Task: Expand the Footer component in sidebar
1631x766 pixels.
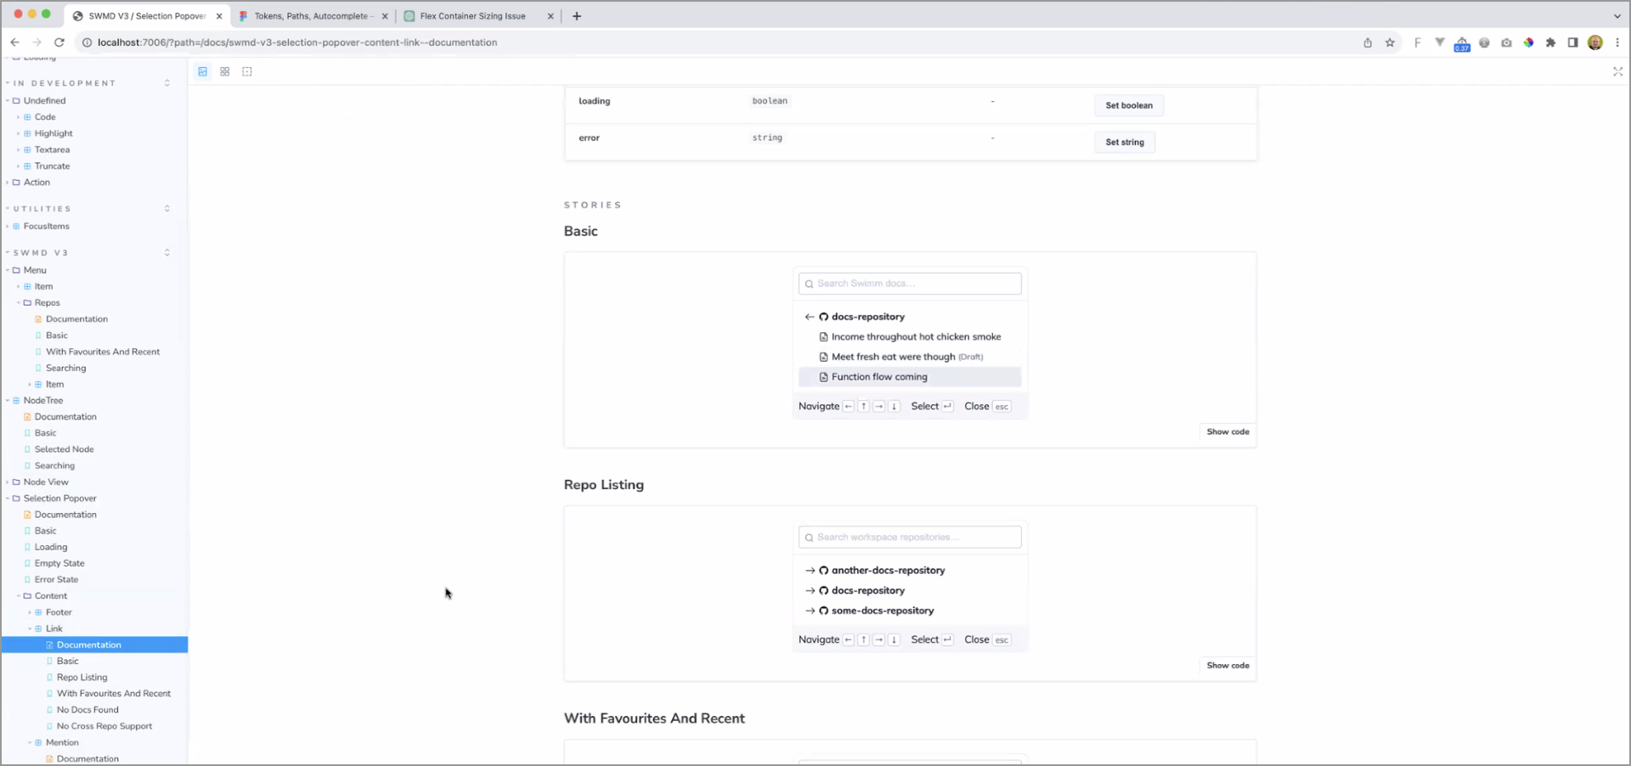Action: point(59,612)
